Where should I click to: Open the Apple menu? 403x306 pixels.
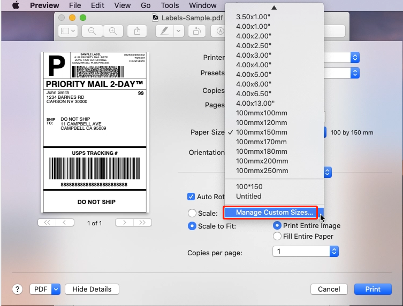tap(16, 5)
